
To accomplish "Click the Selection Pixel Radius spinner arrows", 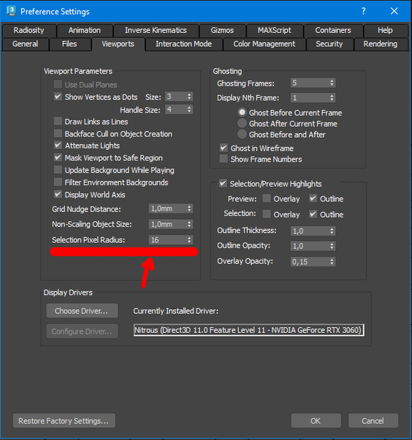I will coord(190,240).
